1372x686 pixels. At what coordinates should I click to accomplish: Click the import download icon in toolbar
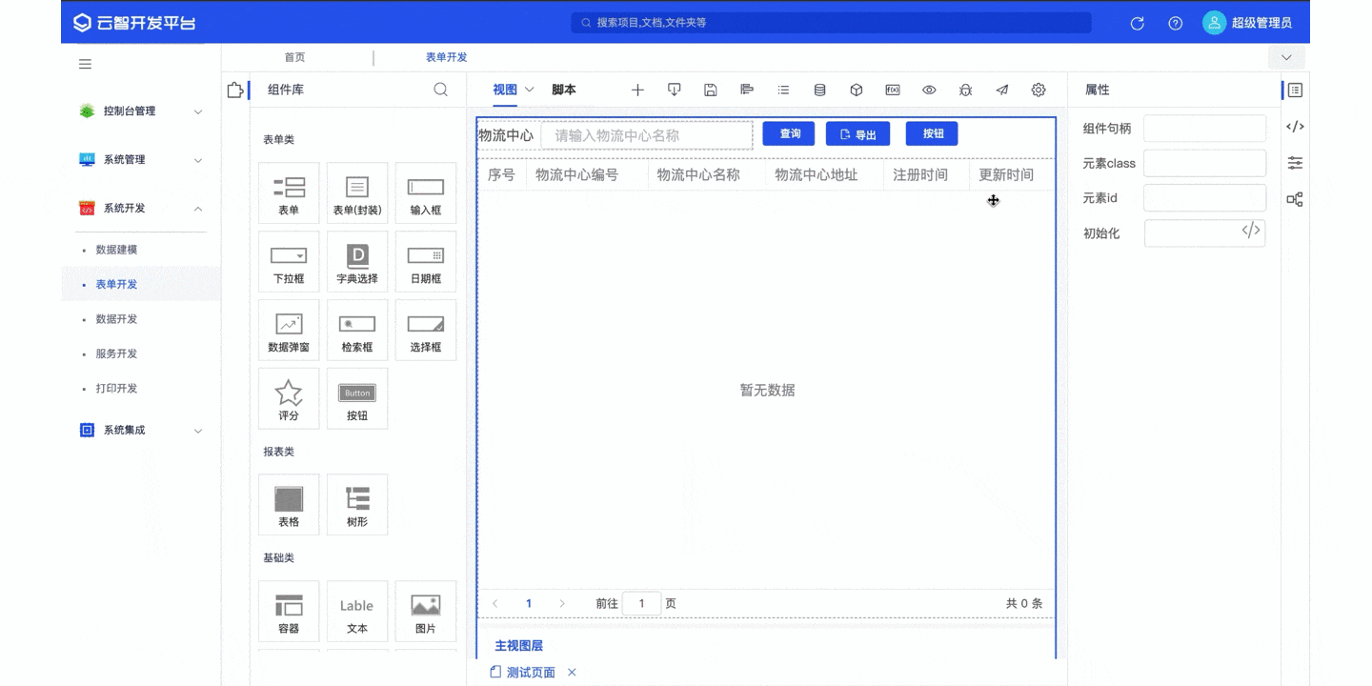(674, 90)
